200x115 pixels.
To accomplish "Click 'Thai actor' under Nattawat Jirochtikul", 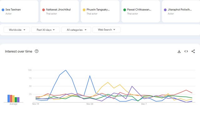I will (51, 14).
